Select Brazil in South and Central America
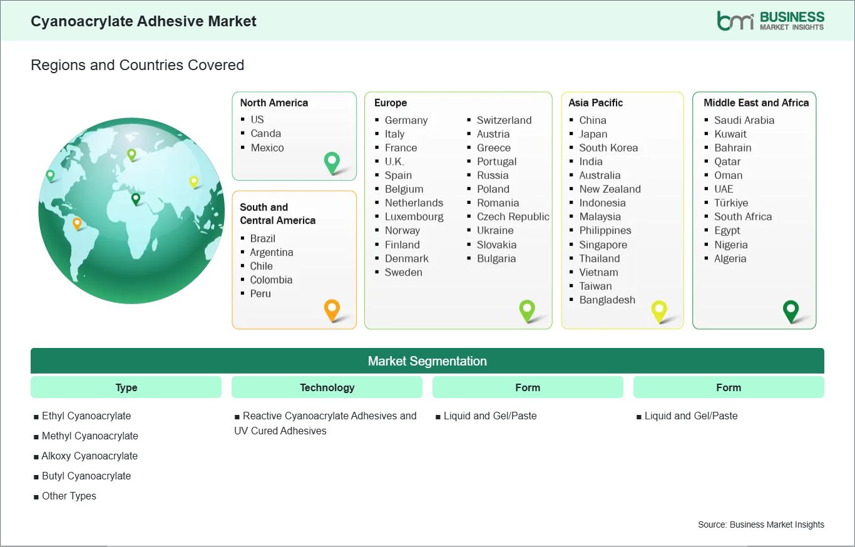 click(x=262, y=238)
